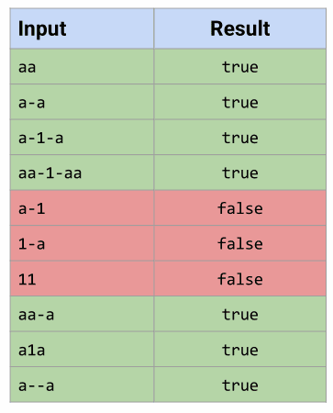This screenshot has width=333, height=413.
Task: Select the 'aa-a' input cell
Action: pyautogui.click(x=82, y=314)
